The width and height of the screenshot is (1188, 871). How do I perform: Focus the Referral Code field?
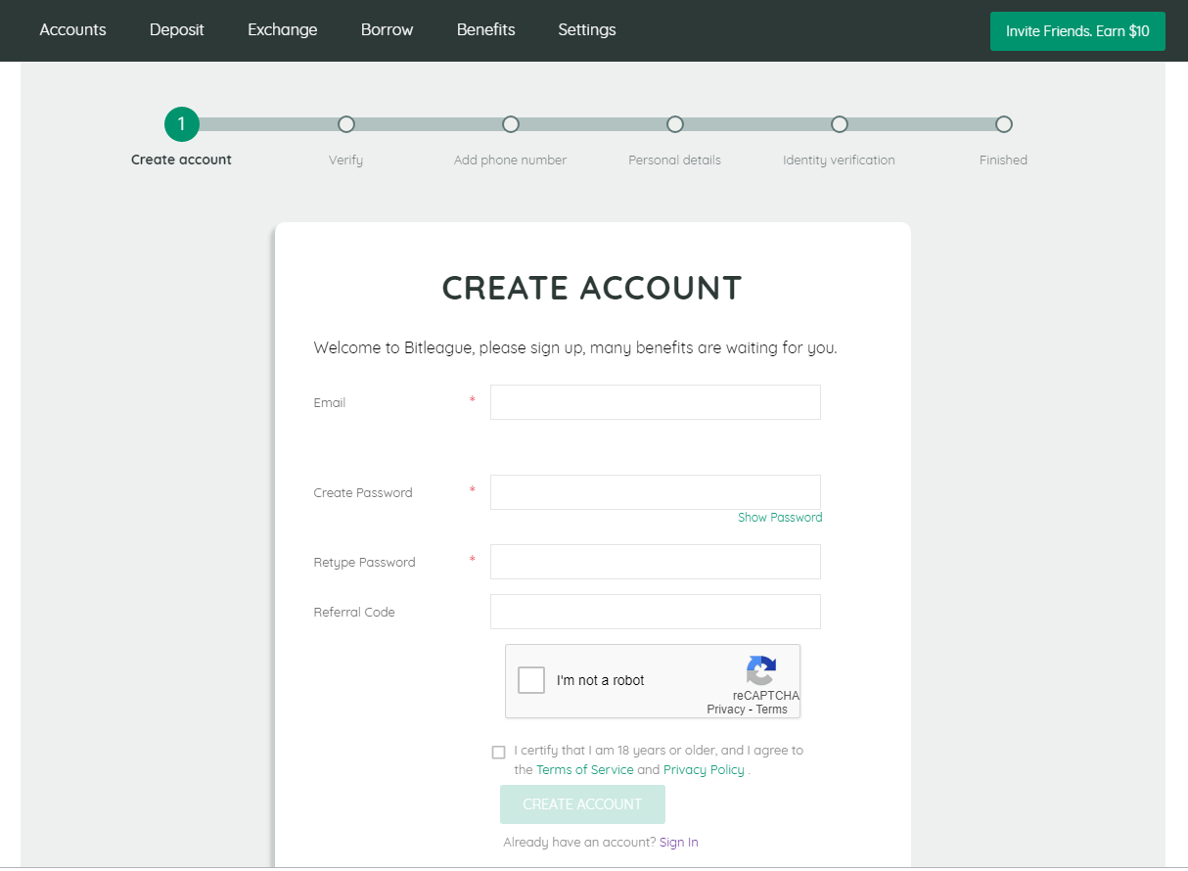(x=656, y=612)
